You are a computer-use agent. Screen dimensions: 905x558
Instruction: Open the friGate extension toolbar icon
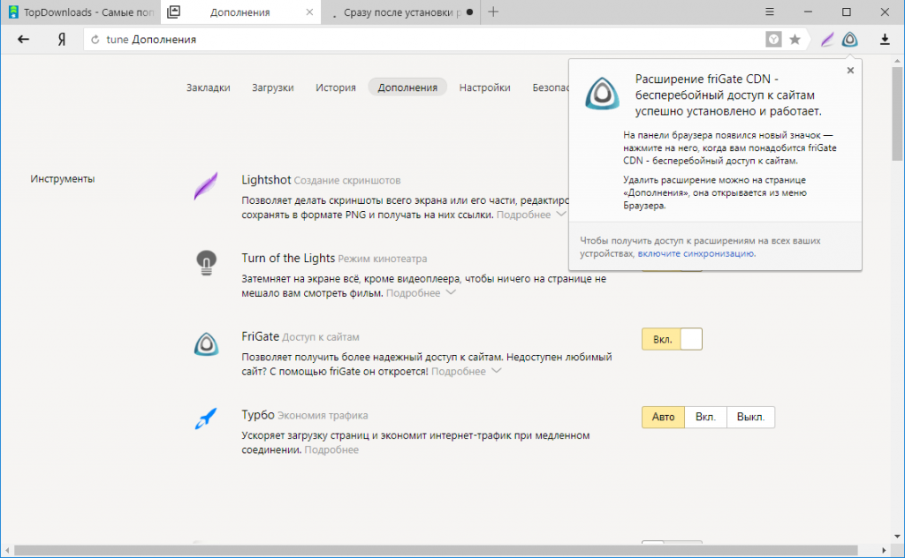pyautogui.click(x=849, y=40)
